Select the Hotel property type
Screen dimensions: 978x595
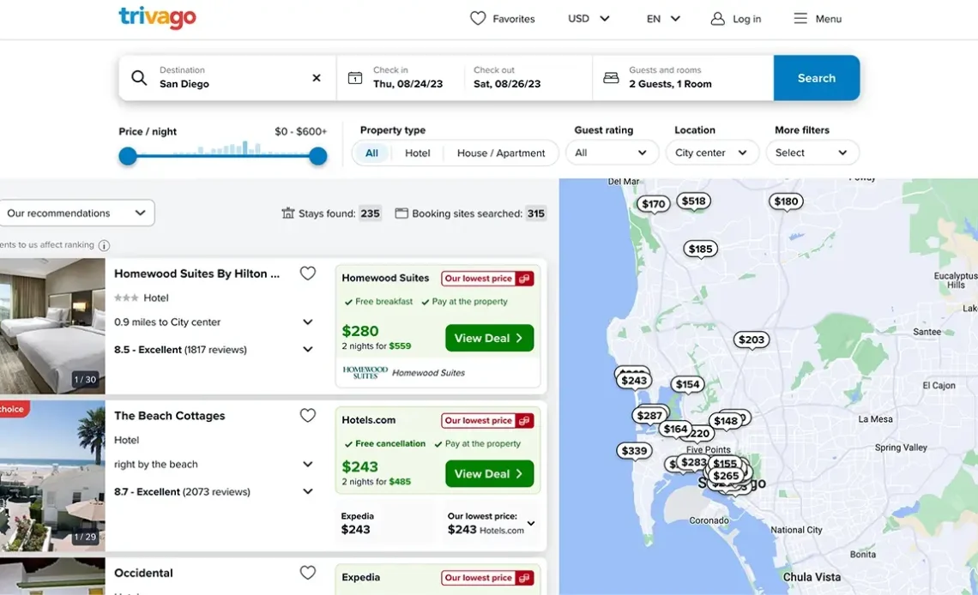pos(418,153)
